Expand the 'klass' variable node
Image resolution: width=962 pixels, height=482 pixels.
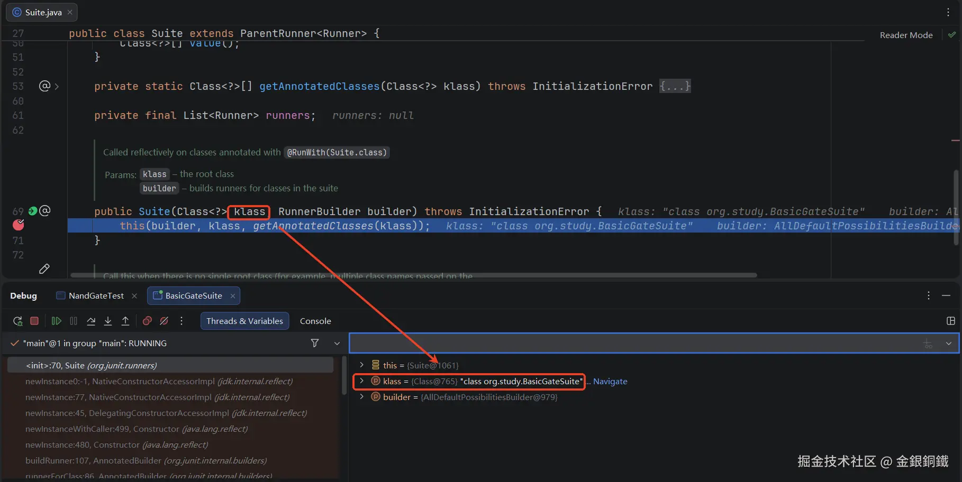361,381
